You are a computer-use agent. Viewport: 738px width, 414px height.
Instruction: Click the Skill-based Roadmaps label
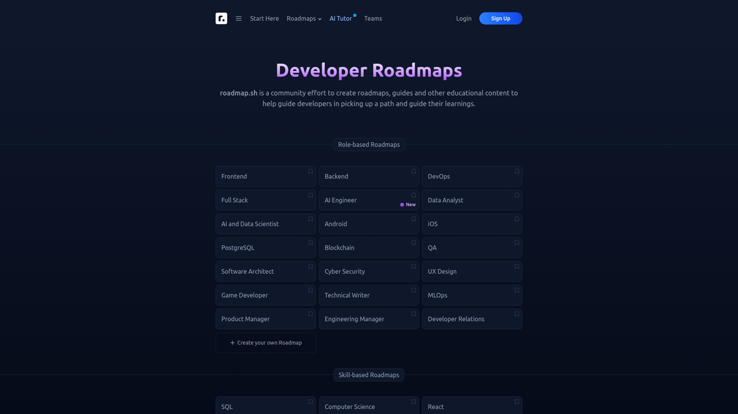tap(369, 375)
